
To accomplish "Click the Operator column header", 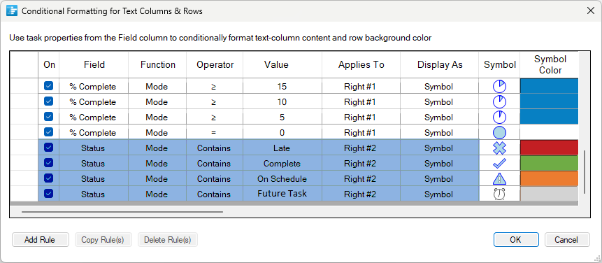I will [215, 65].
